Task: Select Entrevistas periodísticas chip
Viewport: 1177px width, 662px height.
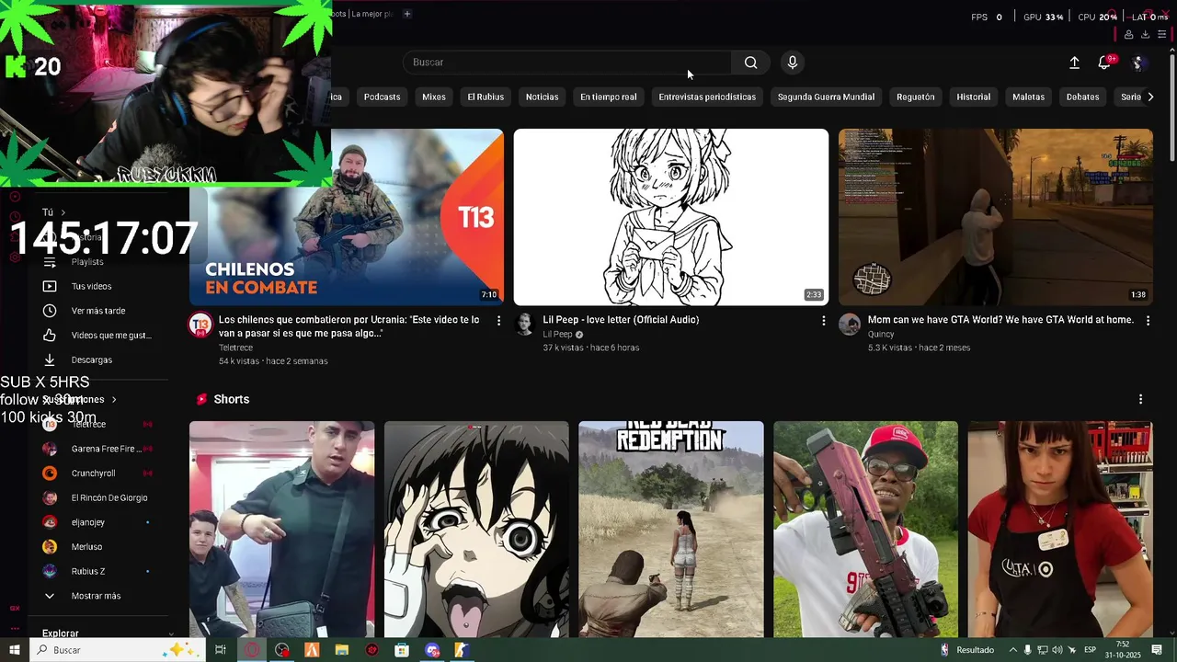Action: [x=707, y=97]
